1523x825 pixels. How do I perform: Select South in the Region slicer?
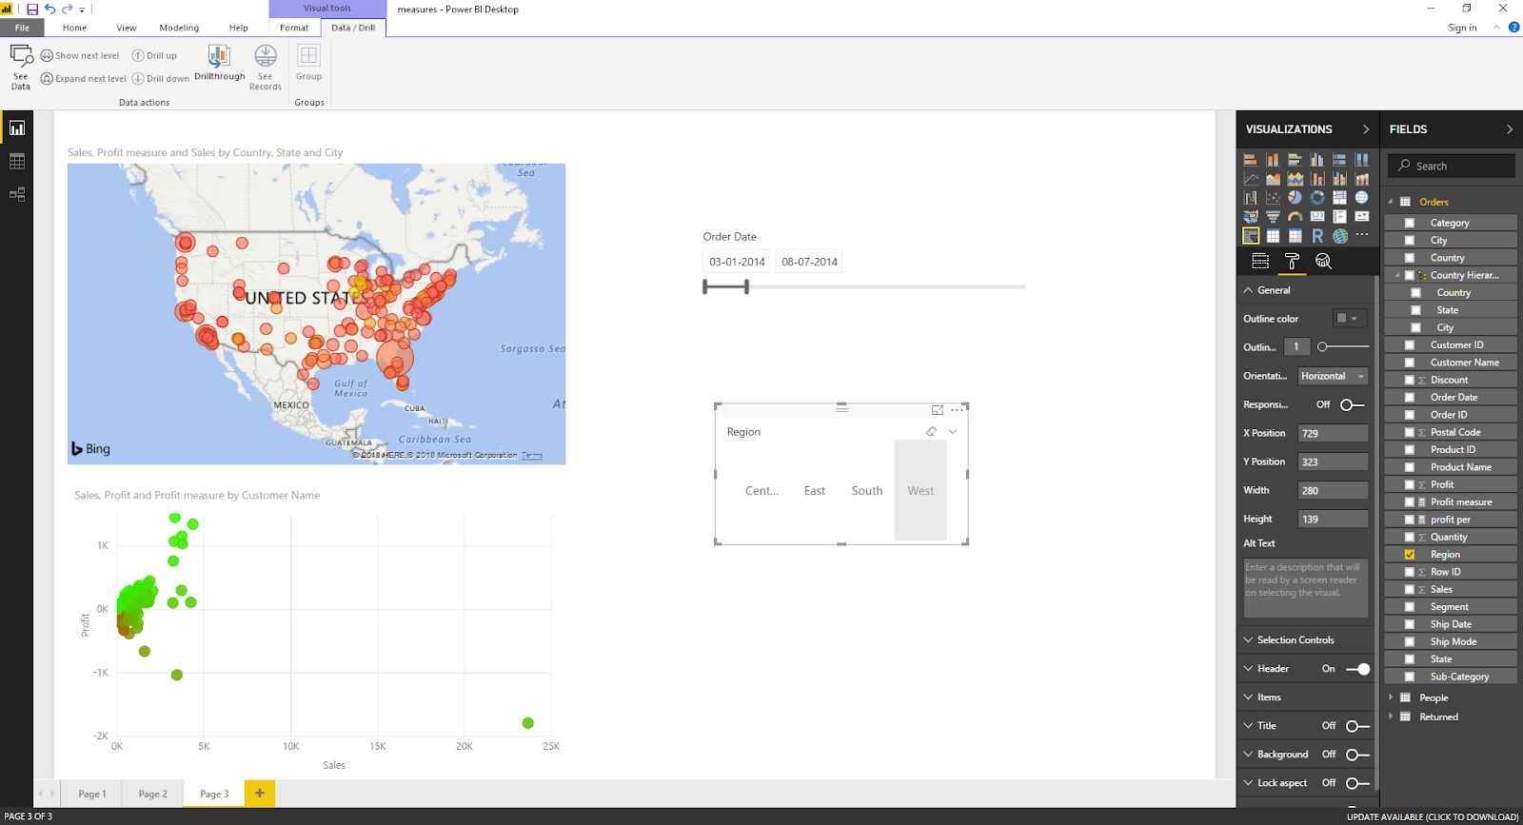click(867, 491)
